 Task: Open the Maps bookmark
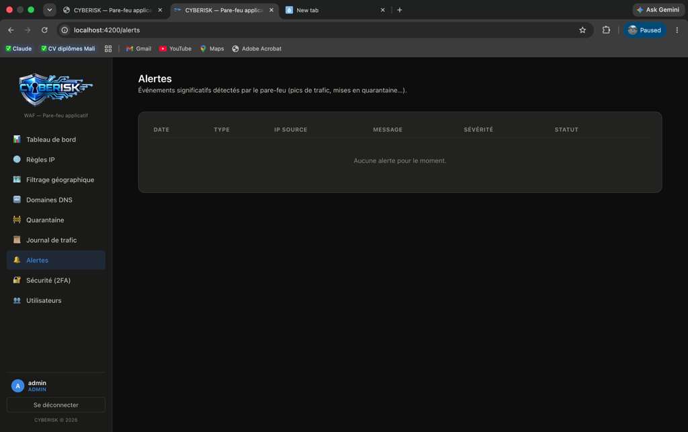click(x=212, y=48)
